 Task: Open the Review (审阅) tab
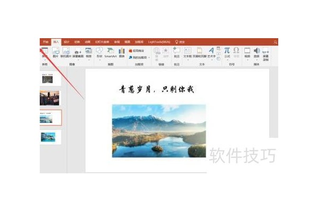click(117, 42)
